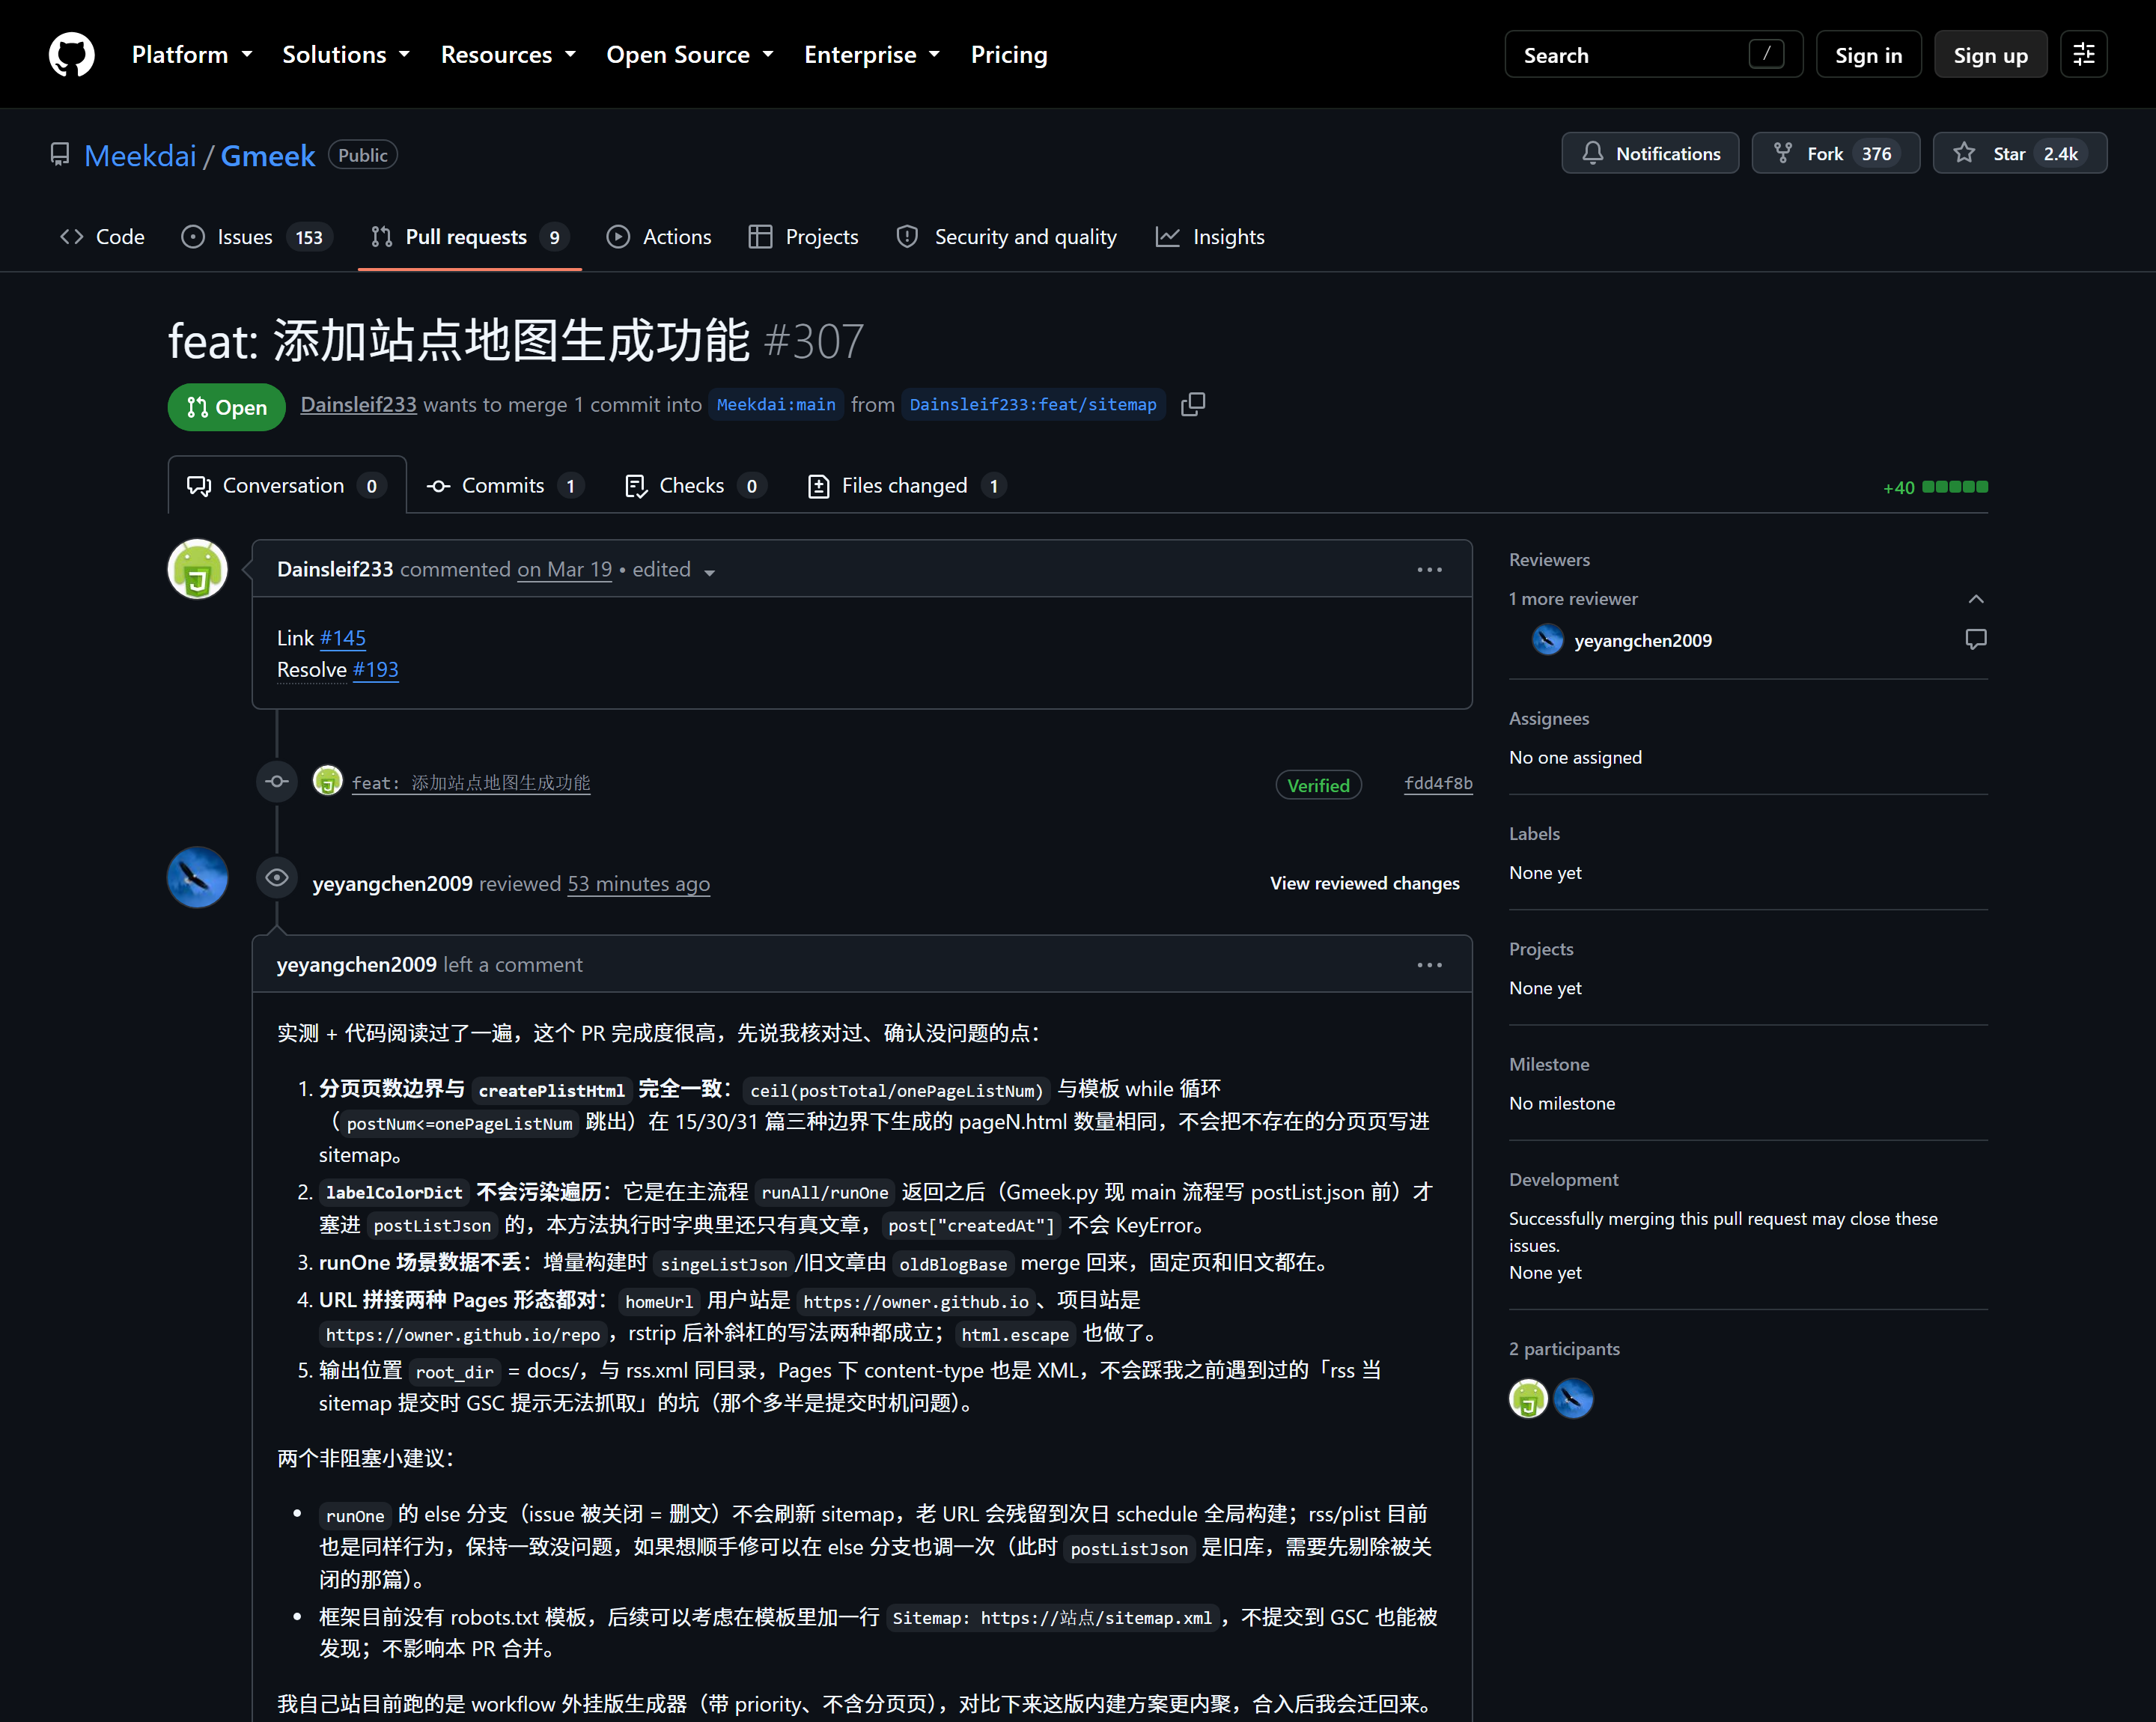Image resolution: width=2156 pixels, height=1722 pixels.
Task: Open the Meekdai owner profile link
Action: (140, 155)
